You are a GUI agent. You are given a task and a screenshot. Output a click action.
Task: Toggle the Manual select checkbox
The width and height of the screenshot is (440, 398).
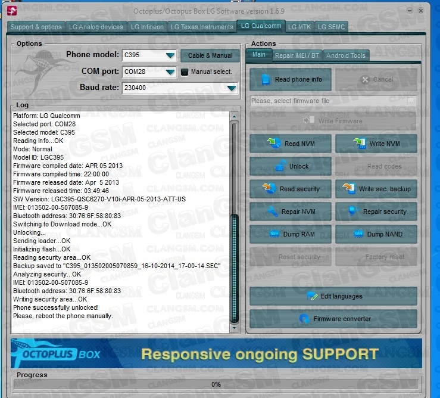point(185,72)
